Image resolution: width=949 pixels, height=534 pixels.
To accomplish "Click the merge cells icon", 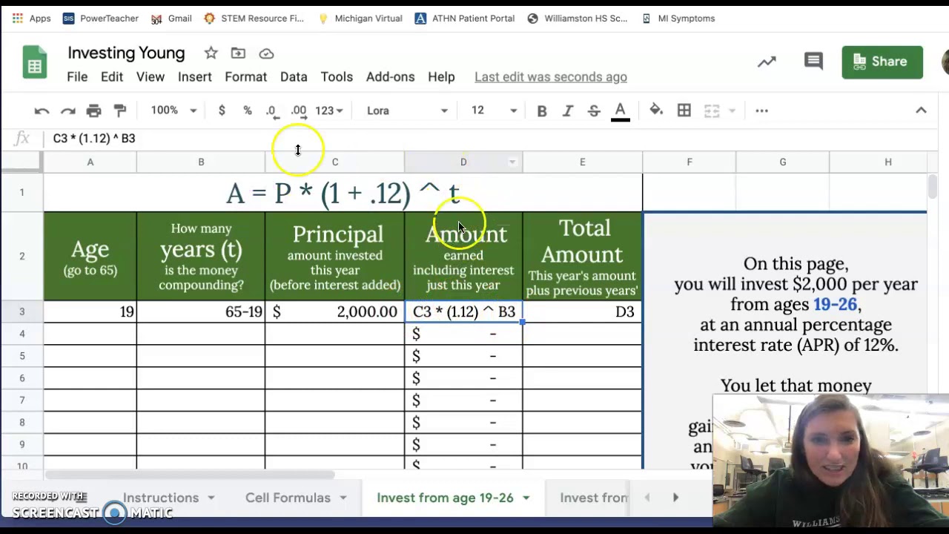I will pos(712,111).
